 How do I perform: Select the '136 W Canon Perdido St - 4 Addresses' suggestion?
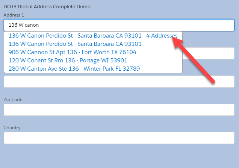93,36
